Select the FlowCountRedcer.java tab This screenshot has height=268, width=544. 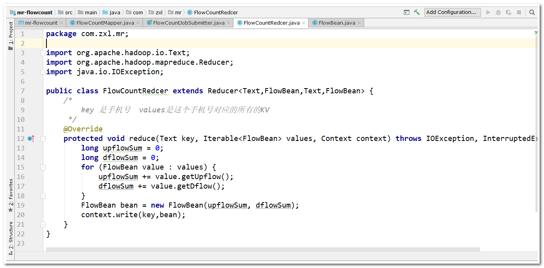pos(272,23)
